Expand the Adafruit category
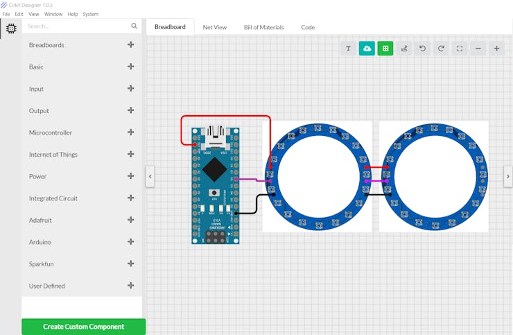The image size is (513, 335). (x=130, y=220)
